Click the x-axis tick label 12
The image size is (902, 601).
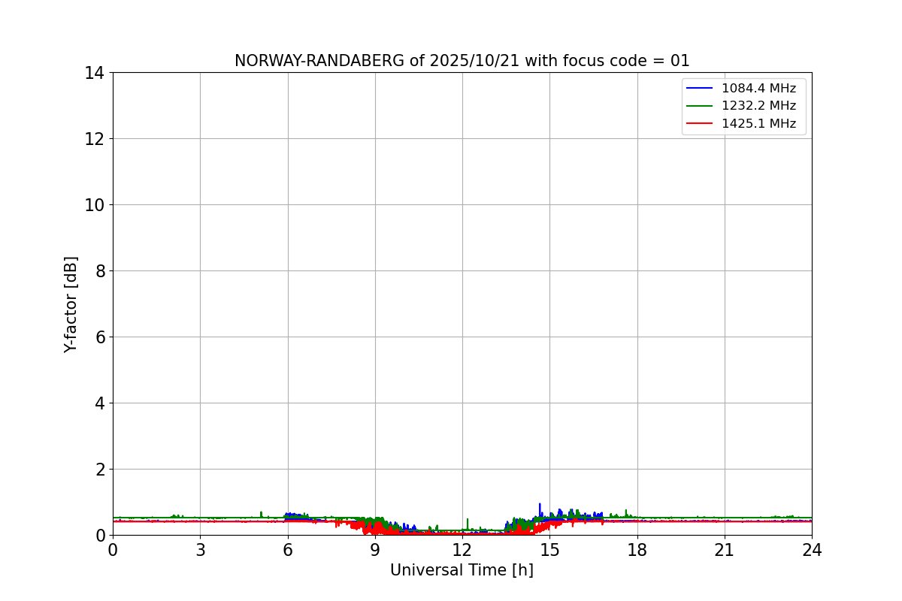(x=462, y=550)
